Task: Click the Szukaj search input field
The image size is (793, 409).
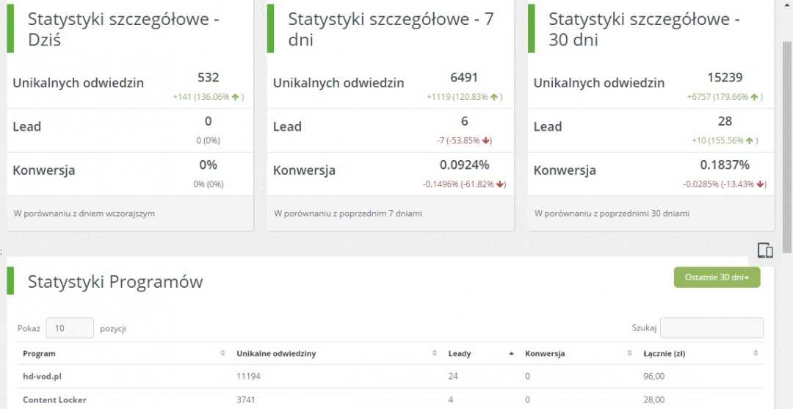Action: (x=711, y=327)
